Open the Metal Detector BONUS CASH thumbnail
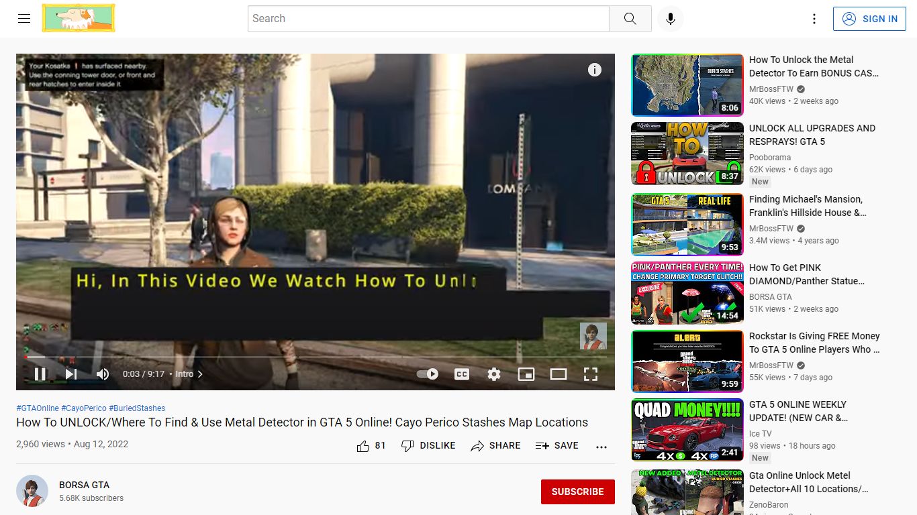This screenshot has width=917, height=515. (x=687, y=85)
